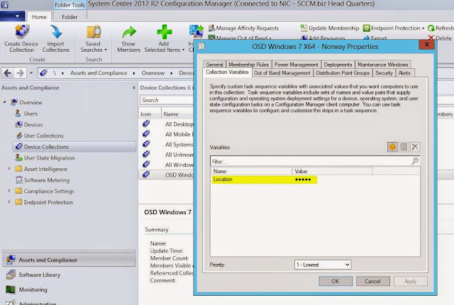
Task: Click Add Selected Items plus icon
Action: tap(165, 32)
